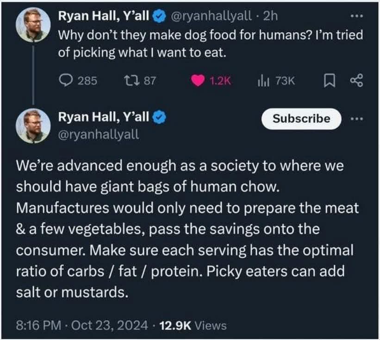Click the reply comment icon
Image resolution: width=380 pixels, height=340 pixels.
(x=66, y=81)
